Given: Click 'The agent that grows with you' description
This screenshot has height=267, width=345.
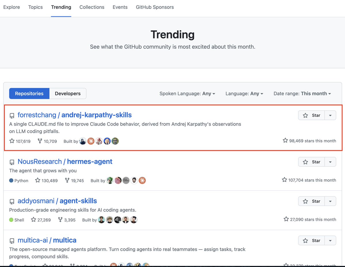Looking at the screenshot, I should (x=43, y=171).
